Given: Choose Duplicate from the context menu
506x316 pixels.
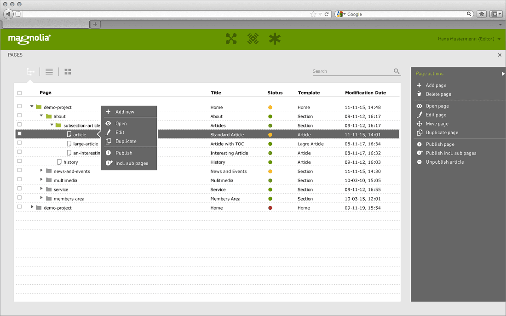Looking at the screenshot, I should click(x=126, y=141).
